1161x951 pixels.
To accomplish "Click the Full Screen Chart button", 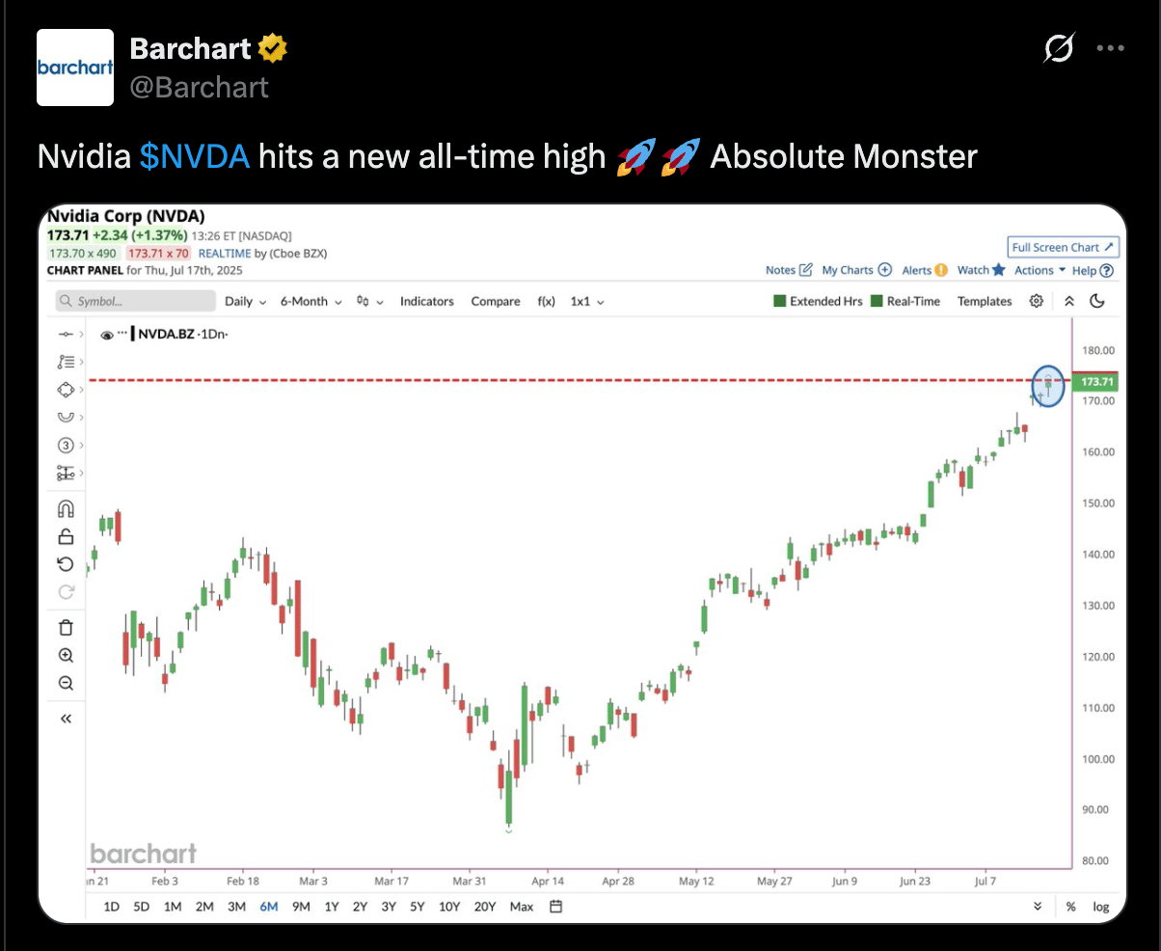I will 1063,247.
